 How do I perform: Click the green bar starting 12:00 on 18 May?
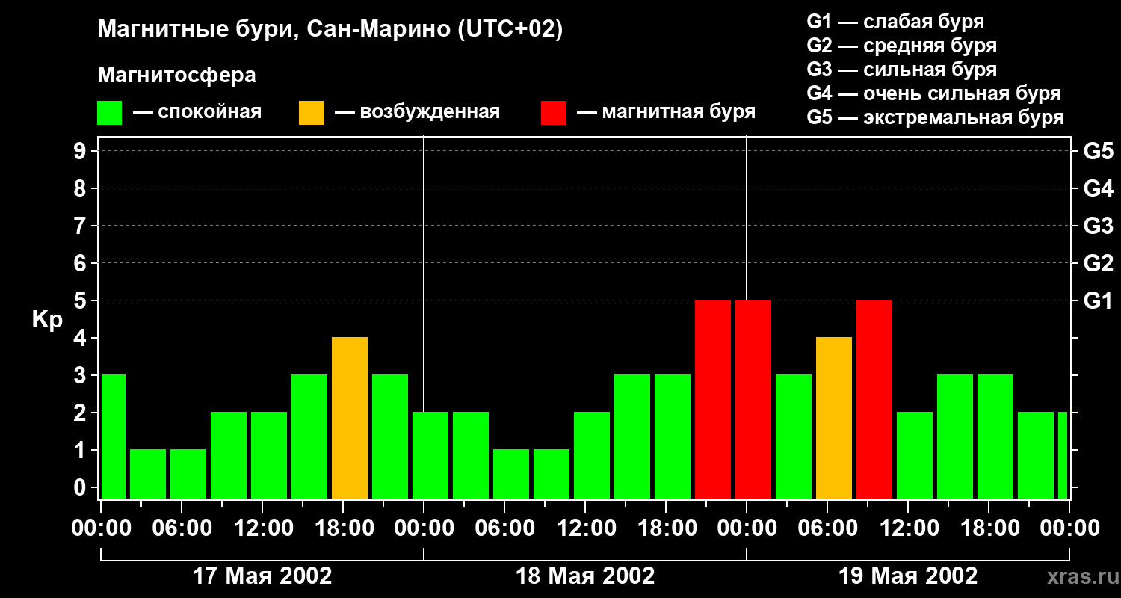(592, 455)
